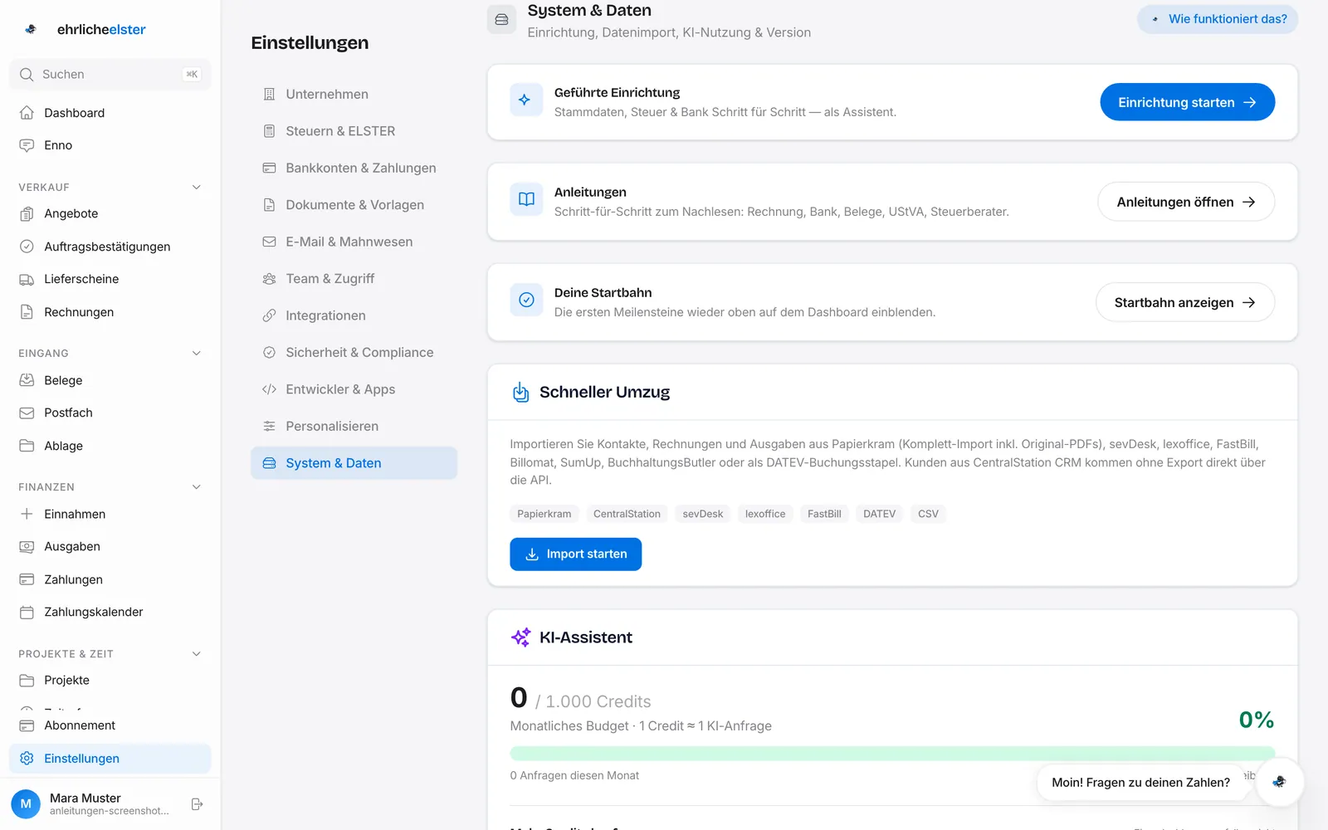Click Anleitungen öffnen button
This screenshot has height=830, width=1328.
click(1186, 202)
